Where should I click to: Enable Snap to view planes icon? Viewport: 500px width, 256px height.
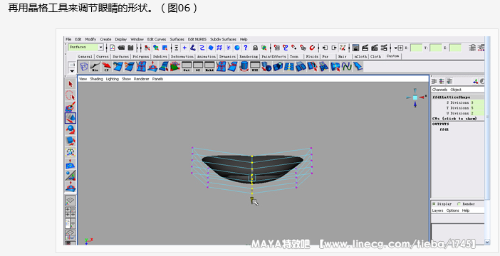(x=303, y=48)
